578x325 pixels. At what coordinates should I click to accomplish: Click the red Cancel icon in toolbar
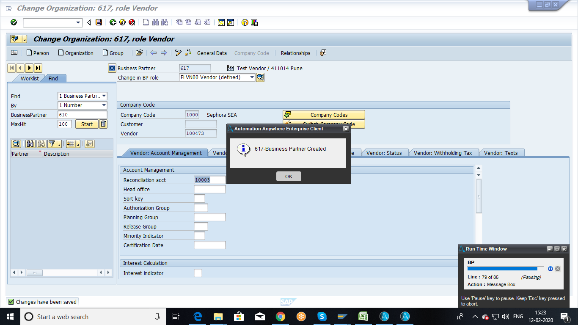(132, 22)
